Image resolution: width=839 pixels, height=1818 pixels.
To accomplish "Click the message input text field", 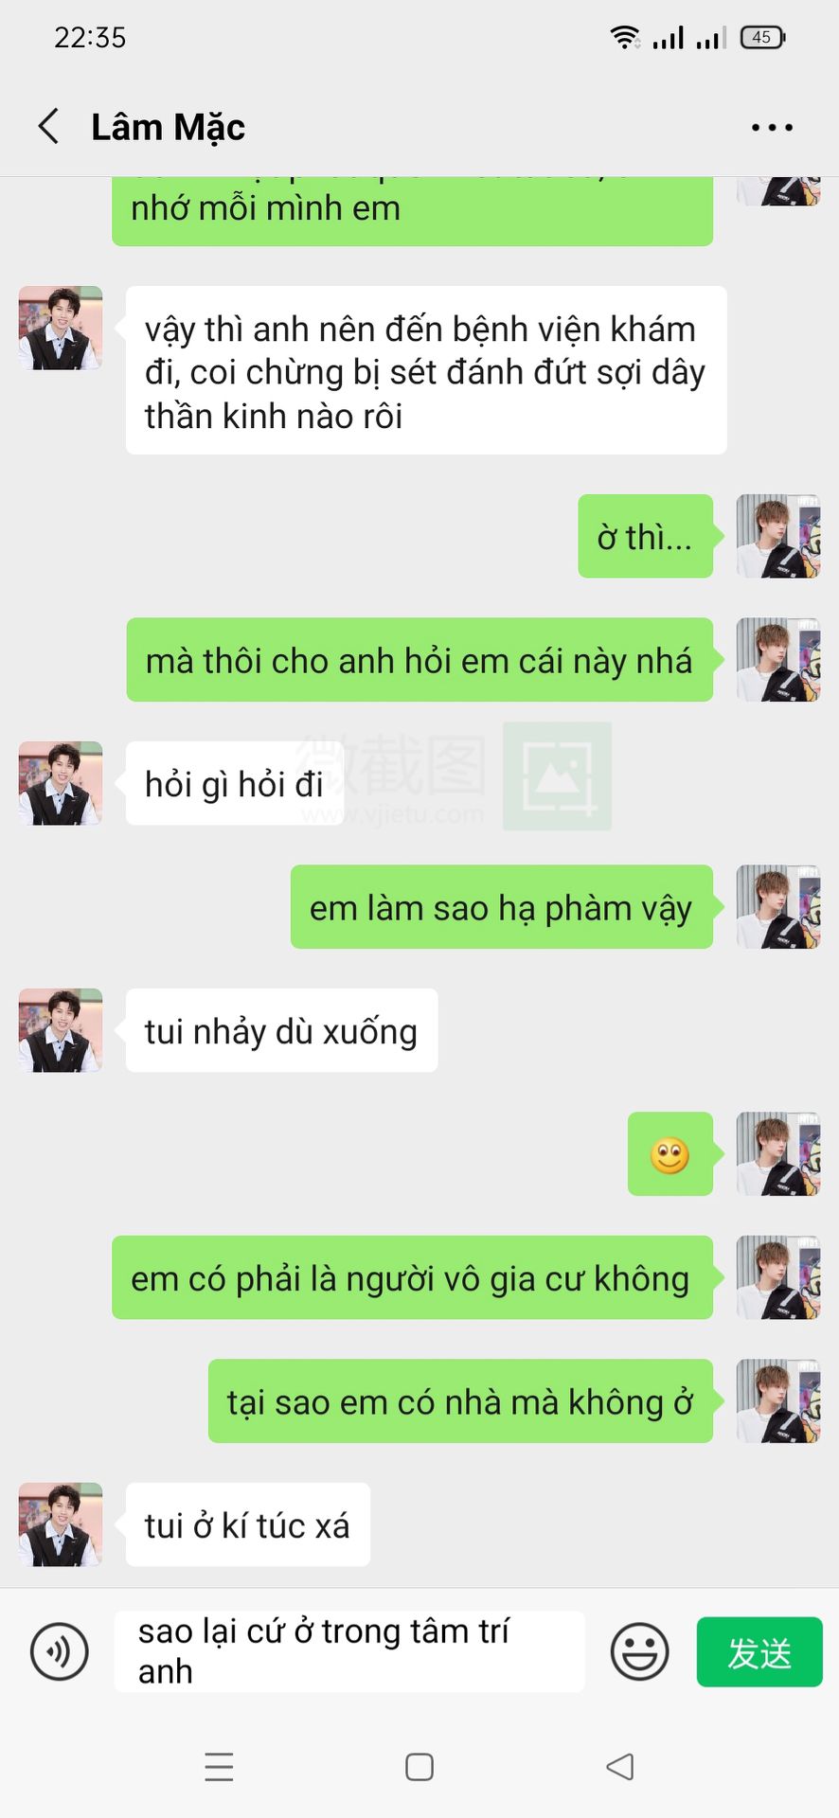I will 349,1651.
